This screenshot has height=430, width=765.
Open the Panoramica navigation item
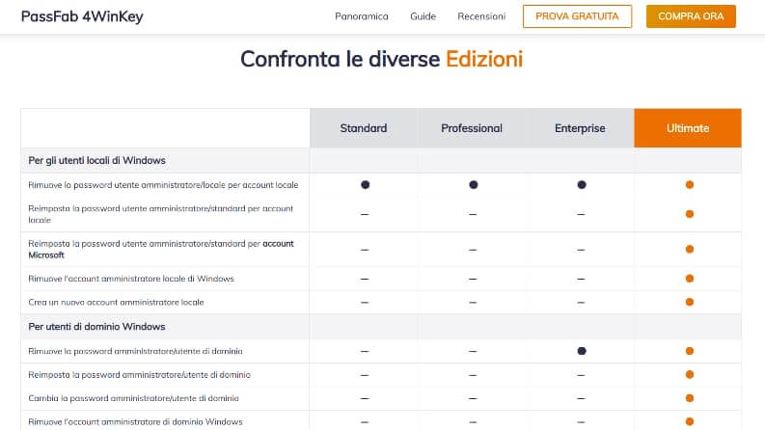[362, 16]
